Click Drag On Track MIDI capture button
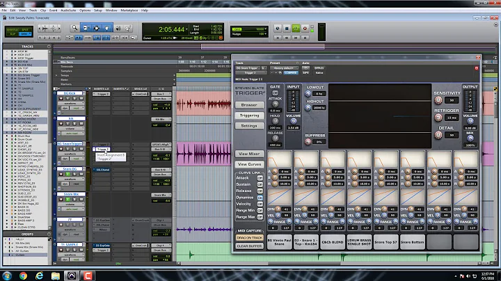This screenshot has height=281, width=501. [x=249, y=238]
